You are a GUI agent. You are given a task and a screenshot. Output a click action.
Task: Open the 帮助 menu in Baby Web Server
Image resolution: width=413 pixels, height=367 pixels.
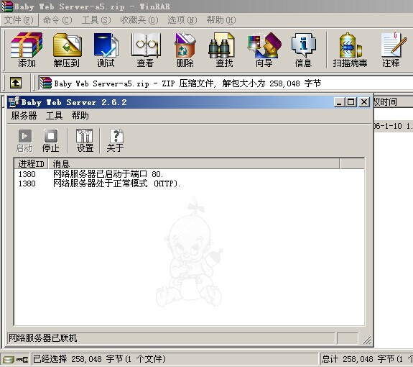tap(80, 116)
